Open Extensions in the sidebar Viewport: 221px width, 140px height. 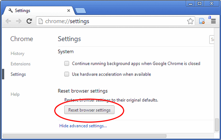pyautogui.click(x=21, y=64)
